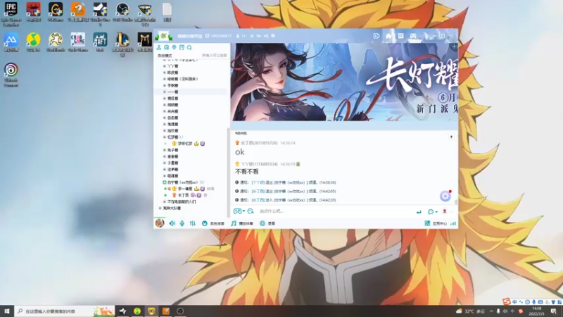Click the paper plane icon in the YY header
The width and height of the screenshot is (563, 317).
point(259,36)
